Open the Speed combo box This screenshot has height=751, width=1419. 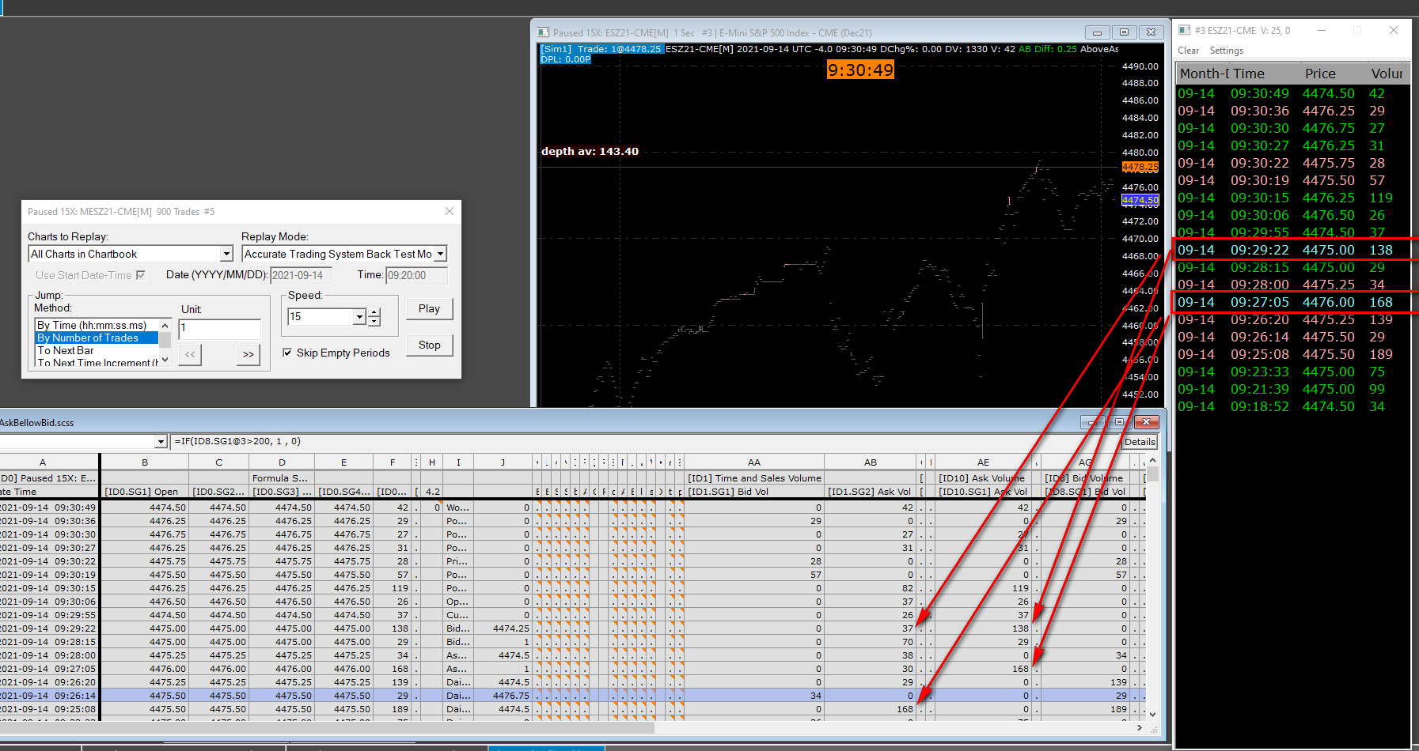tap(359, 317)
